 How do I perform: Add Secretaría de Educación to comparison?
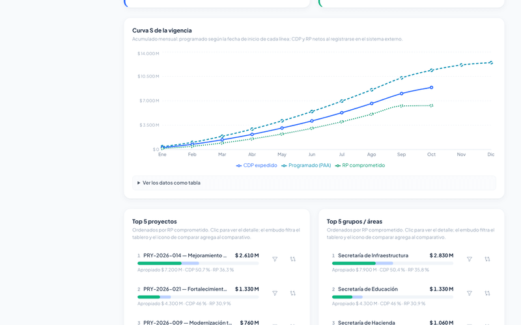pyautogui.click(x=487, y=293)
